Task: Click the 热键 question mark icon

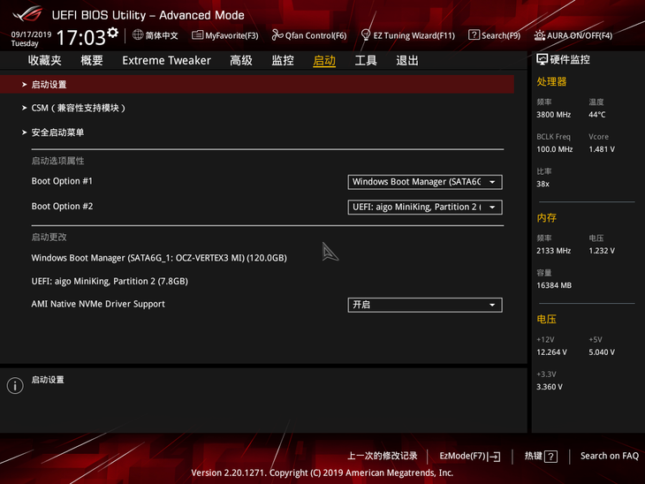Action: tap(550, 456)
